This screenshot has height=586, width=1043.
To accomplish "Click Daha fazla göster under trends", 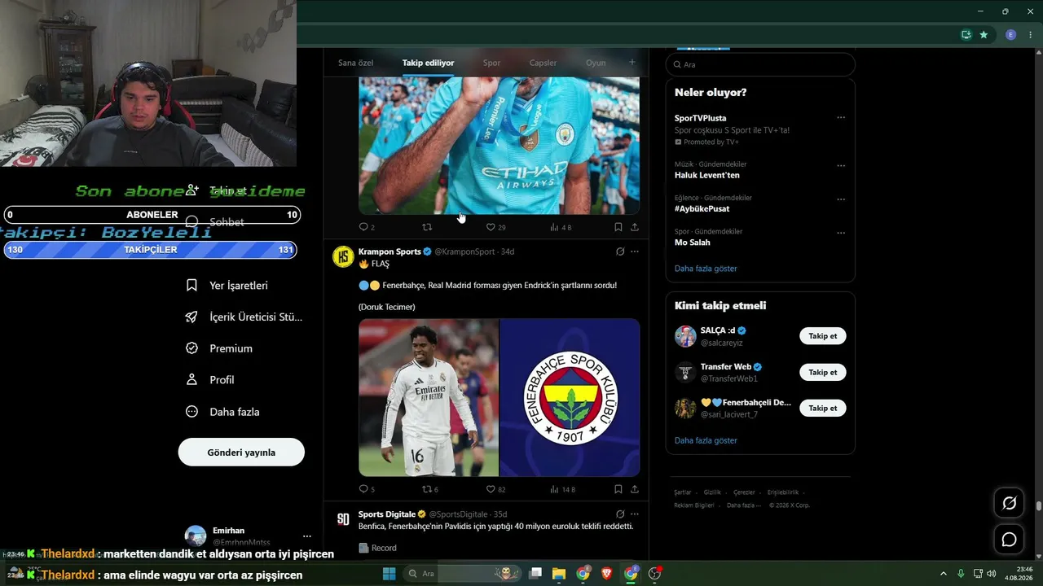I will coord(706,269).
